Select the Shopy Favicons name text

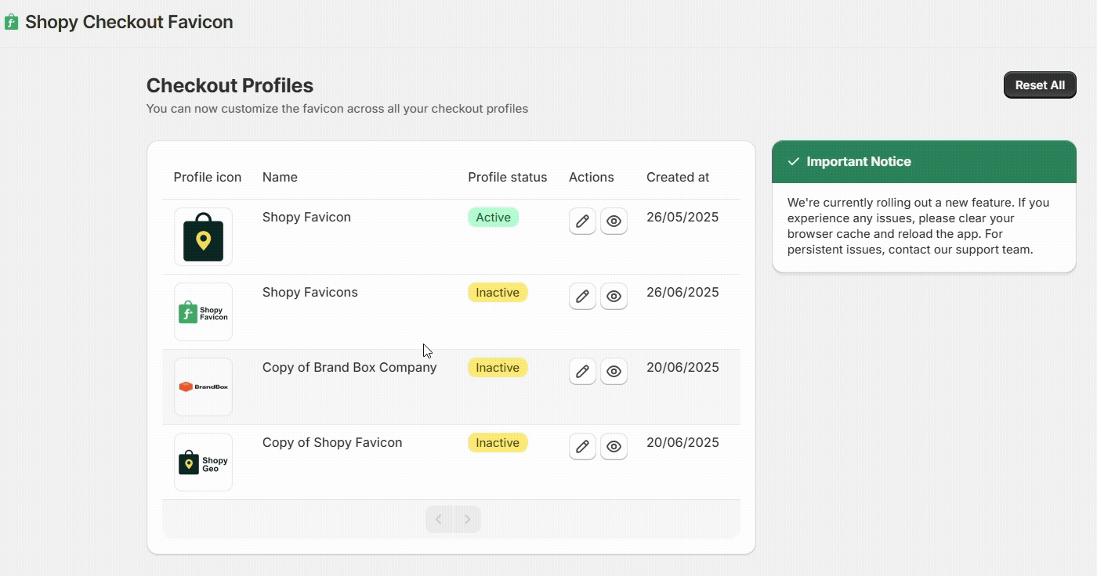[x=310, y=292]
